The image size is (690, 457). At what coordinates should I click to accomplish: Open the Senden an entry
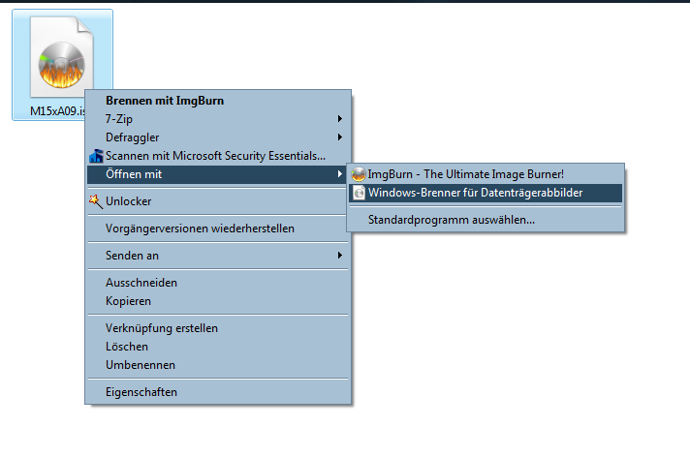(219, 256)
